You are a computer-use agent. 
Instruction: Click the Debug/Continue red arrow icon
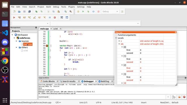coord(14,17)
